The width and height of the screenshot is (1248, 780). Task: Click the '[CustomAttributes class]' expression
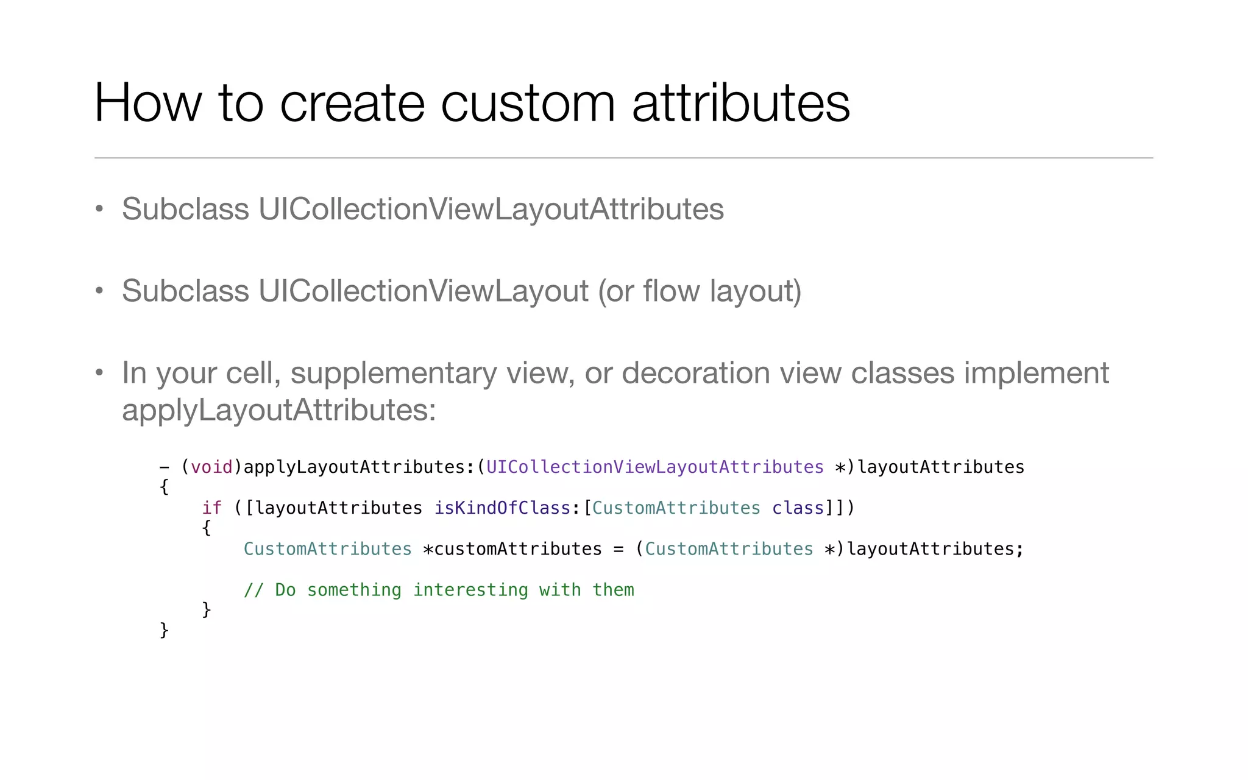[x=709, y=508]
